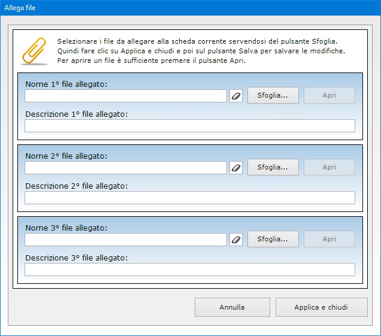Click the instruction text beside the paperclip
This screenshot has width=381, height=336.
click(201, 51)
